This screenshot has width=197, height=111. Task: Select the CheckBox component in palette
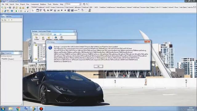point(62,10)
